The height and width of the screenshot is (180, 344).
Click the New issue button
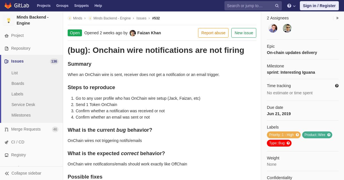tap(244, 33)
